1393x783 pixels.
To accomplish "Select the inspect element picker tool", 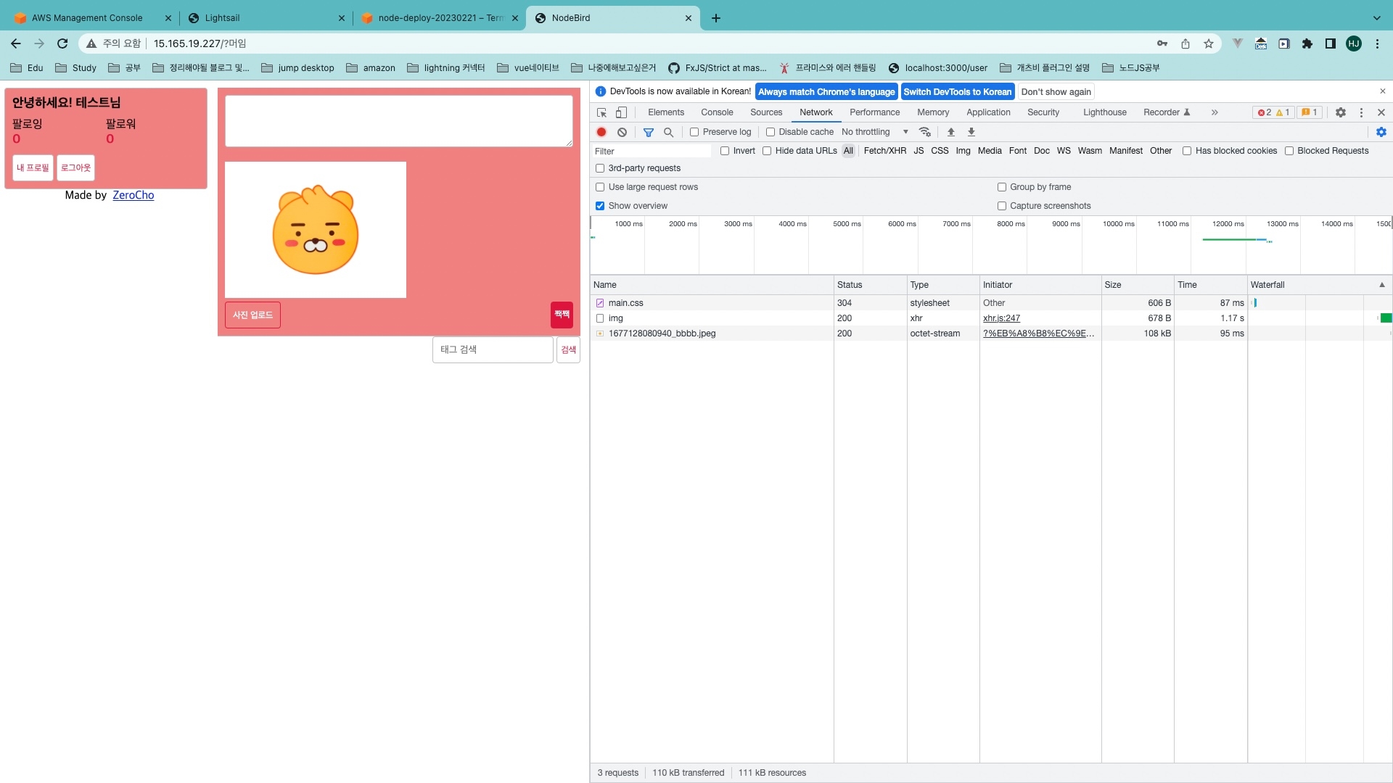I will 601,112.
